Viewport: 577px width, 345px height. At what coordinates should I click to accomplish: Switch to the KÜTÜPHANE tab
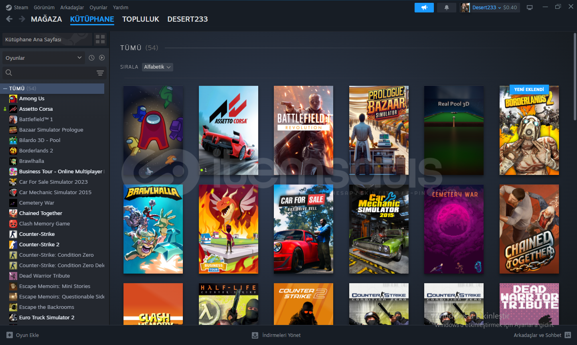tap(92, 19)
